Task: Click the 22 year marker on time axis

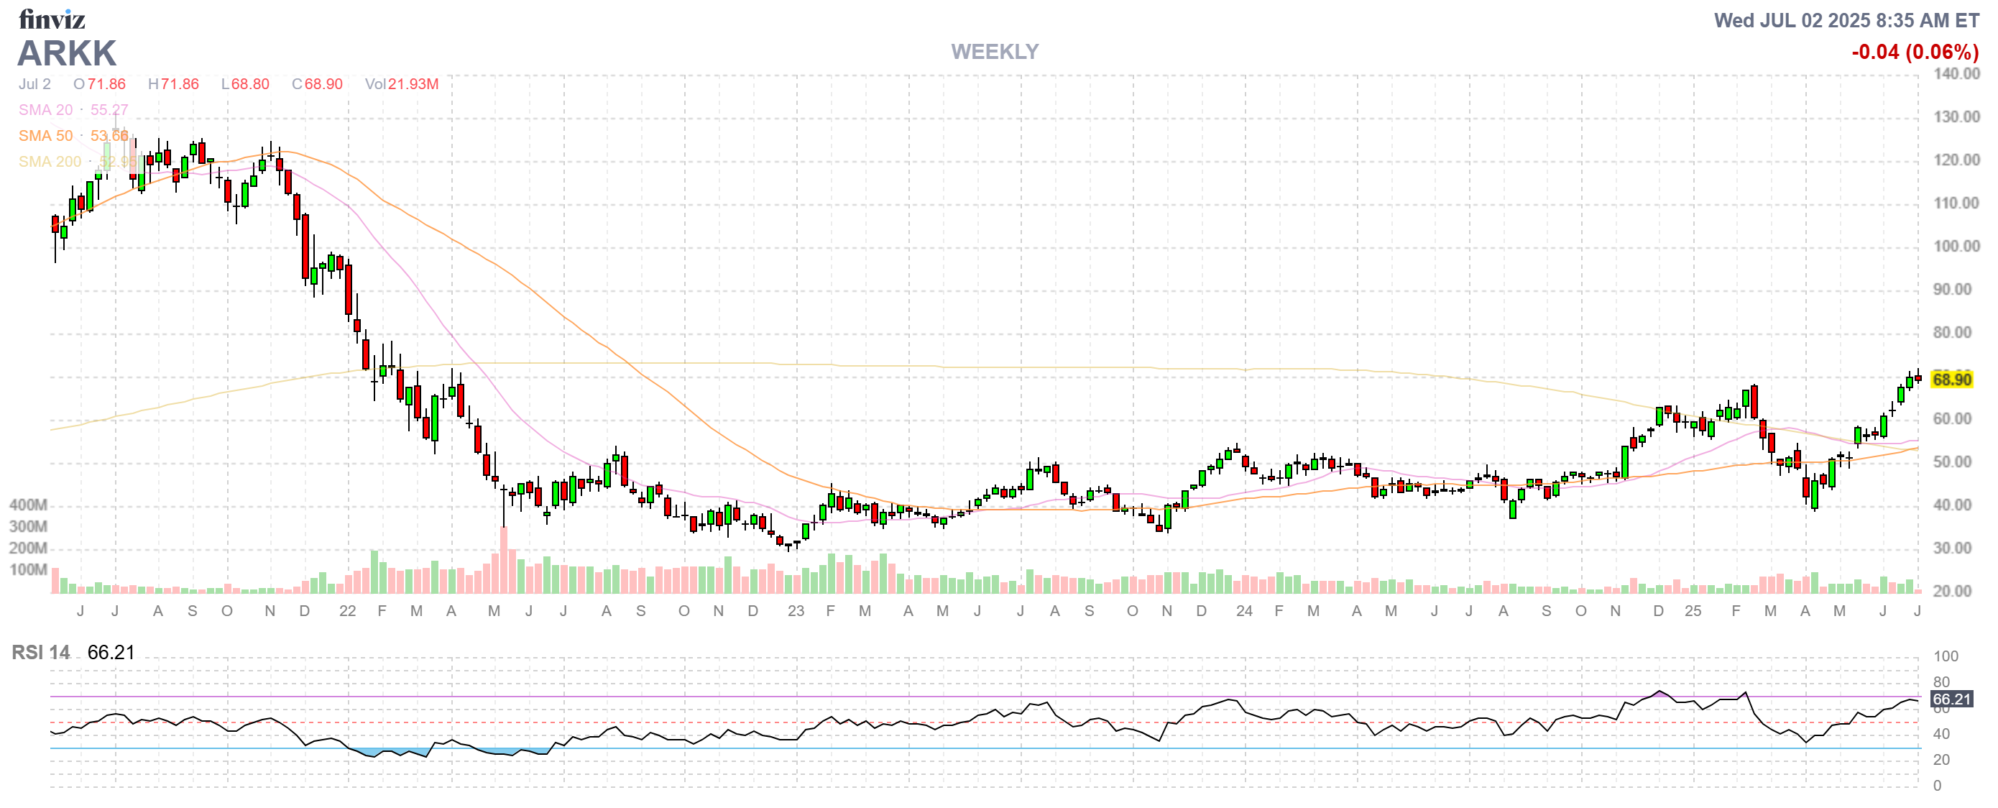Action: [x=347, y=611]
